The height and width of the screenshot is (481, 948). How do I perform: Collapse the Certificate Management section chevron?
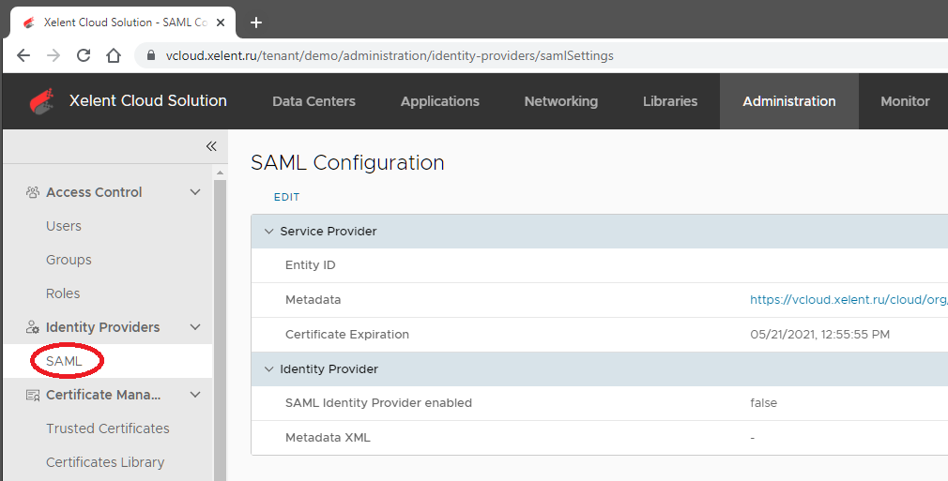coord(194,395)
